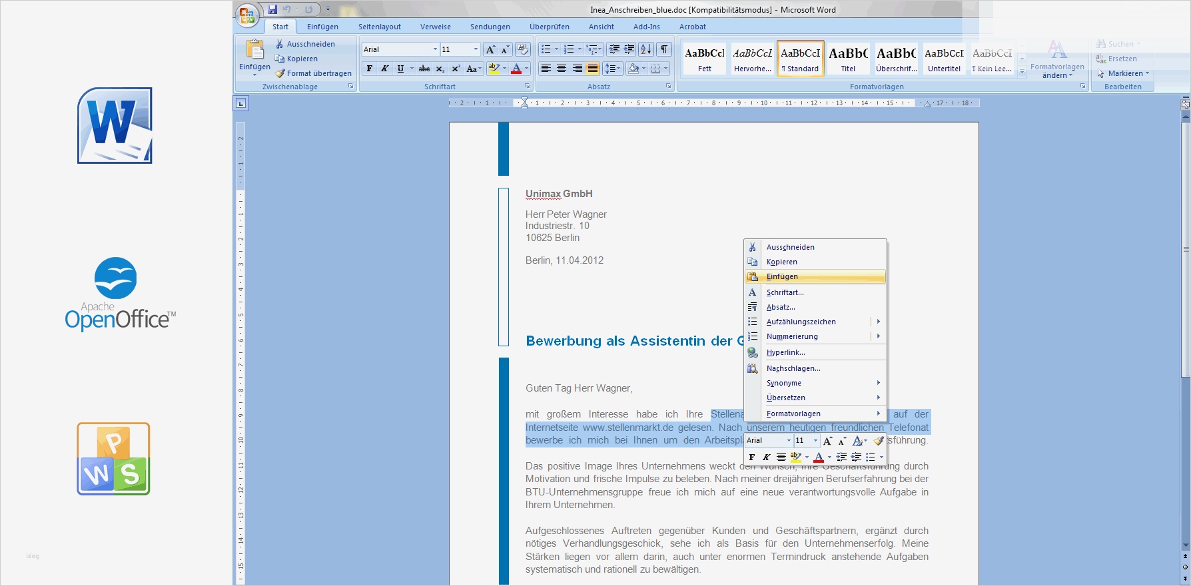Click the strikethrough icon in Schriftart group

(424, 69)
